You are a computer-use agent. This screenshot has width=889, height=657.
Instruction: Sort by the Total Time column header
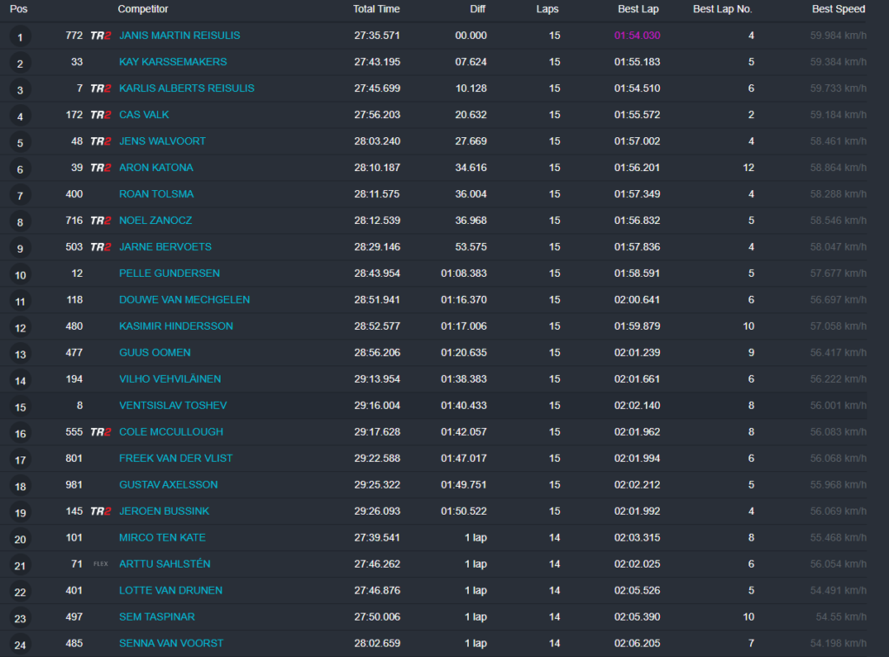(376, 10)
